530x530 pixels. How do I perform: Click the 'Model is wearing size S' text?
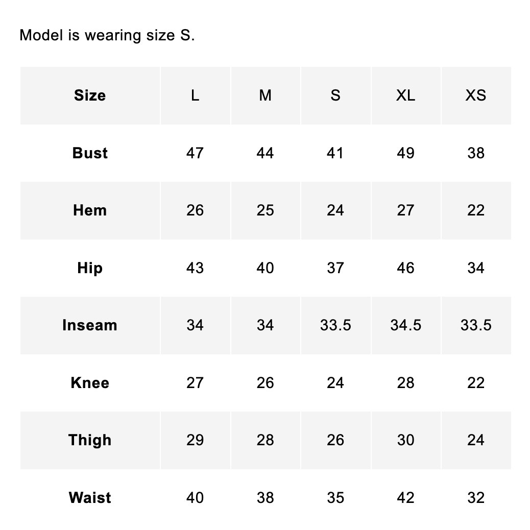pyautogui.click(x=107, y=35)
